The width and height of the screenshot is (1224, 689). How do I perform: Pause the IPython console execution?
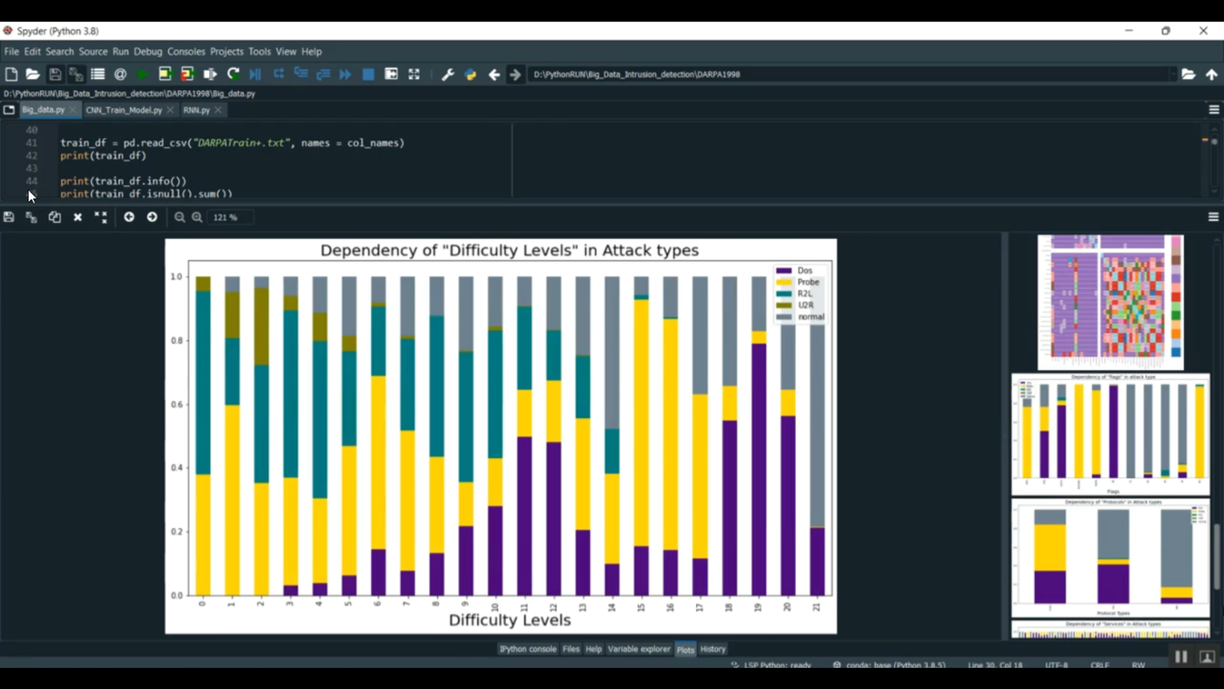1181,656
